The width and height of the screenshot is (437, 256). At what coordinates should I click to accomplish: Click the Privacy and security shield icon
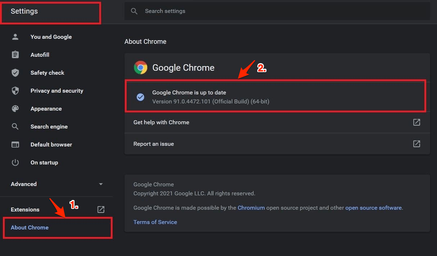(x=15, y=90)
